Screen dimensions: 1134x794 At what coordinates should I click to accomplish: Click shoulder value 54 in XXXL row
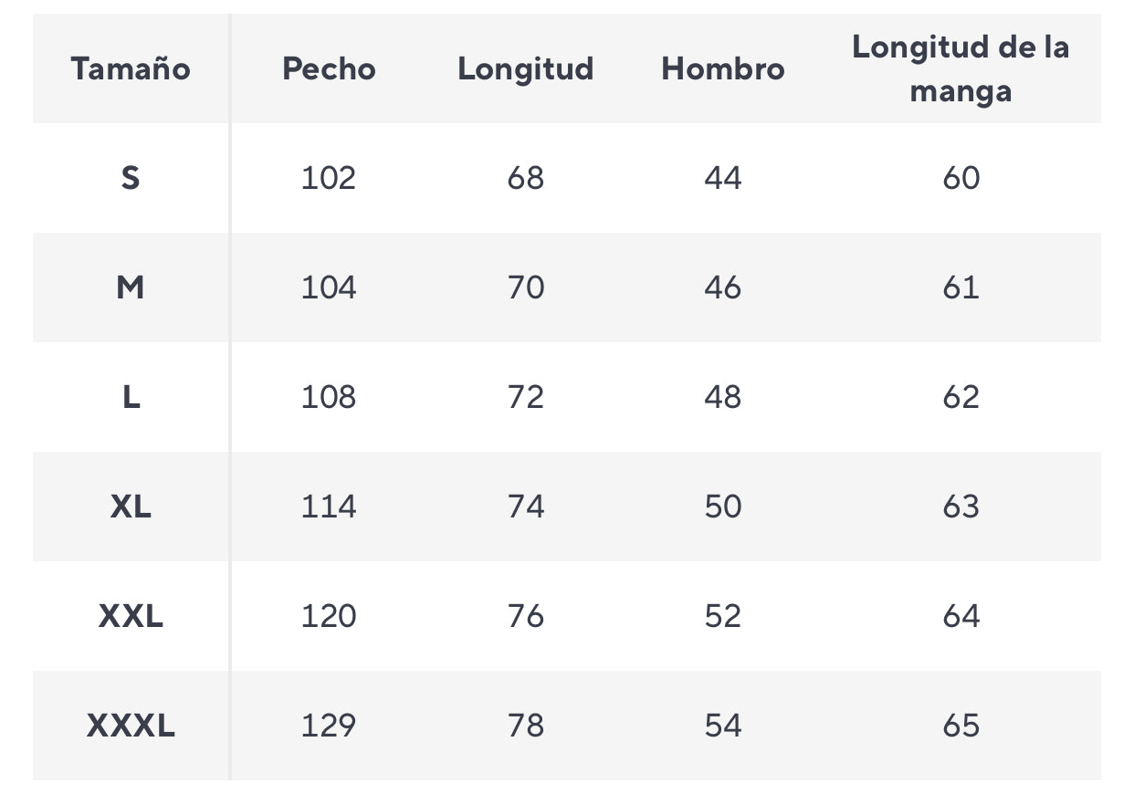click(x=723, y=726)
